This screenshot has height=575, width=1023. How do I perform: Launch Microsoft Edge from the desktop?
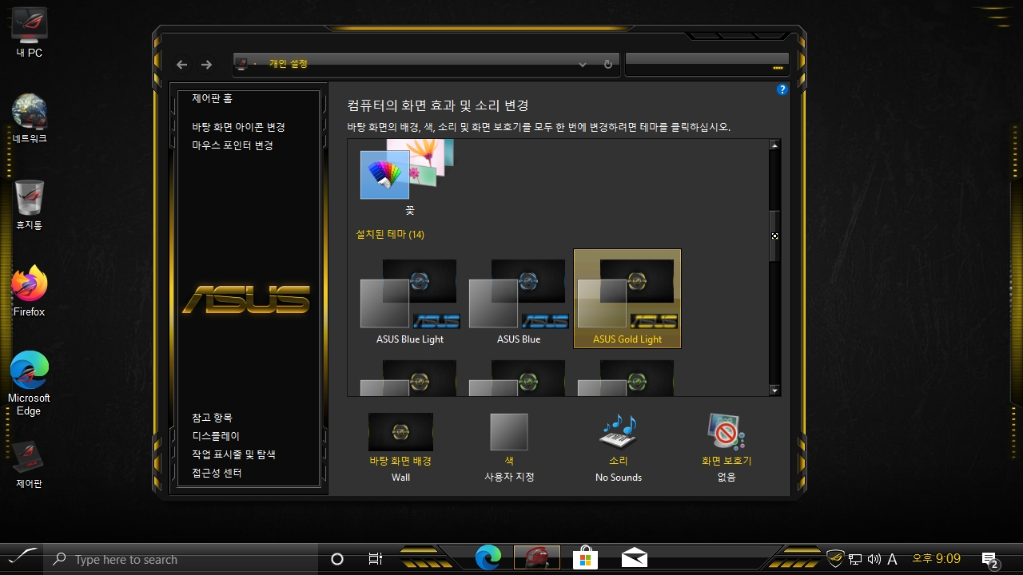click(x=30, y=383)
